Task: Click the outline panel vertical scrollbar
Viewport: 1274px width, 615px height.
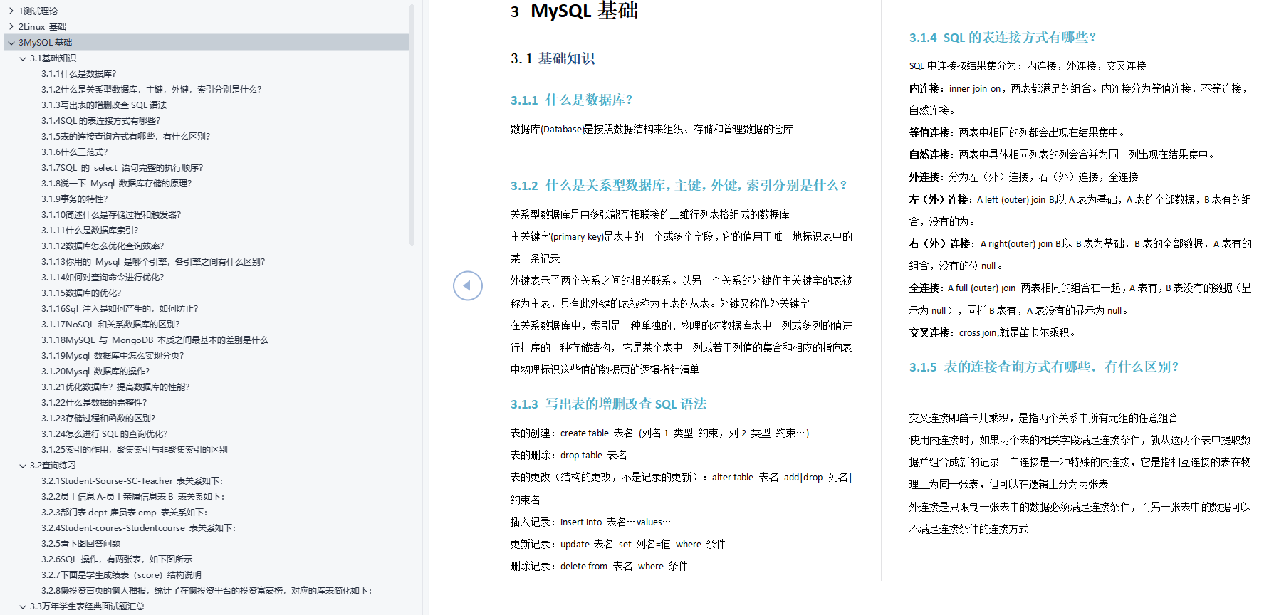Action: (x=412, y=125)
